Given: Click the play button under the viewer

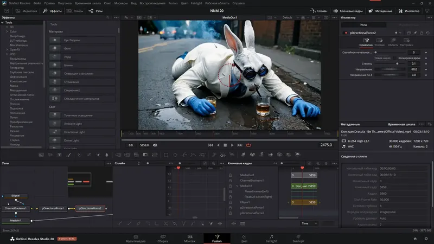Looking at the screenshot, I should pyautogui.click(x=232, y=145).
